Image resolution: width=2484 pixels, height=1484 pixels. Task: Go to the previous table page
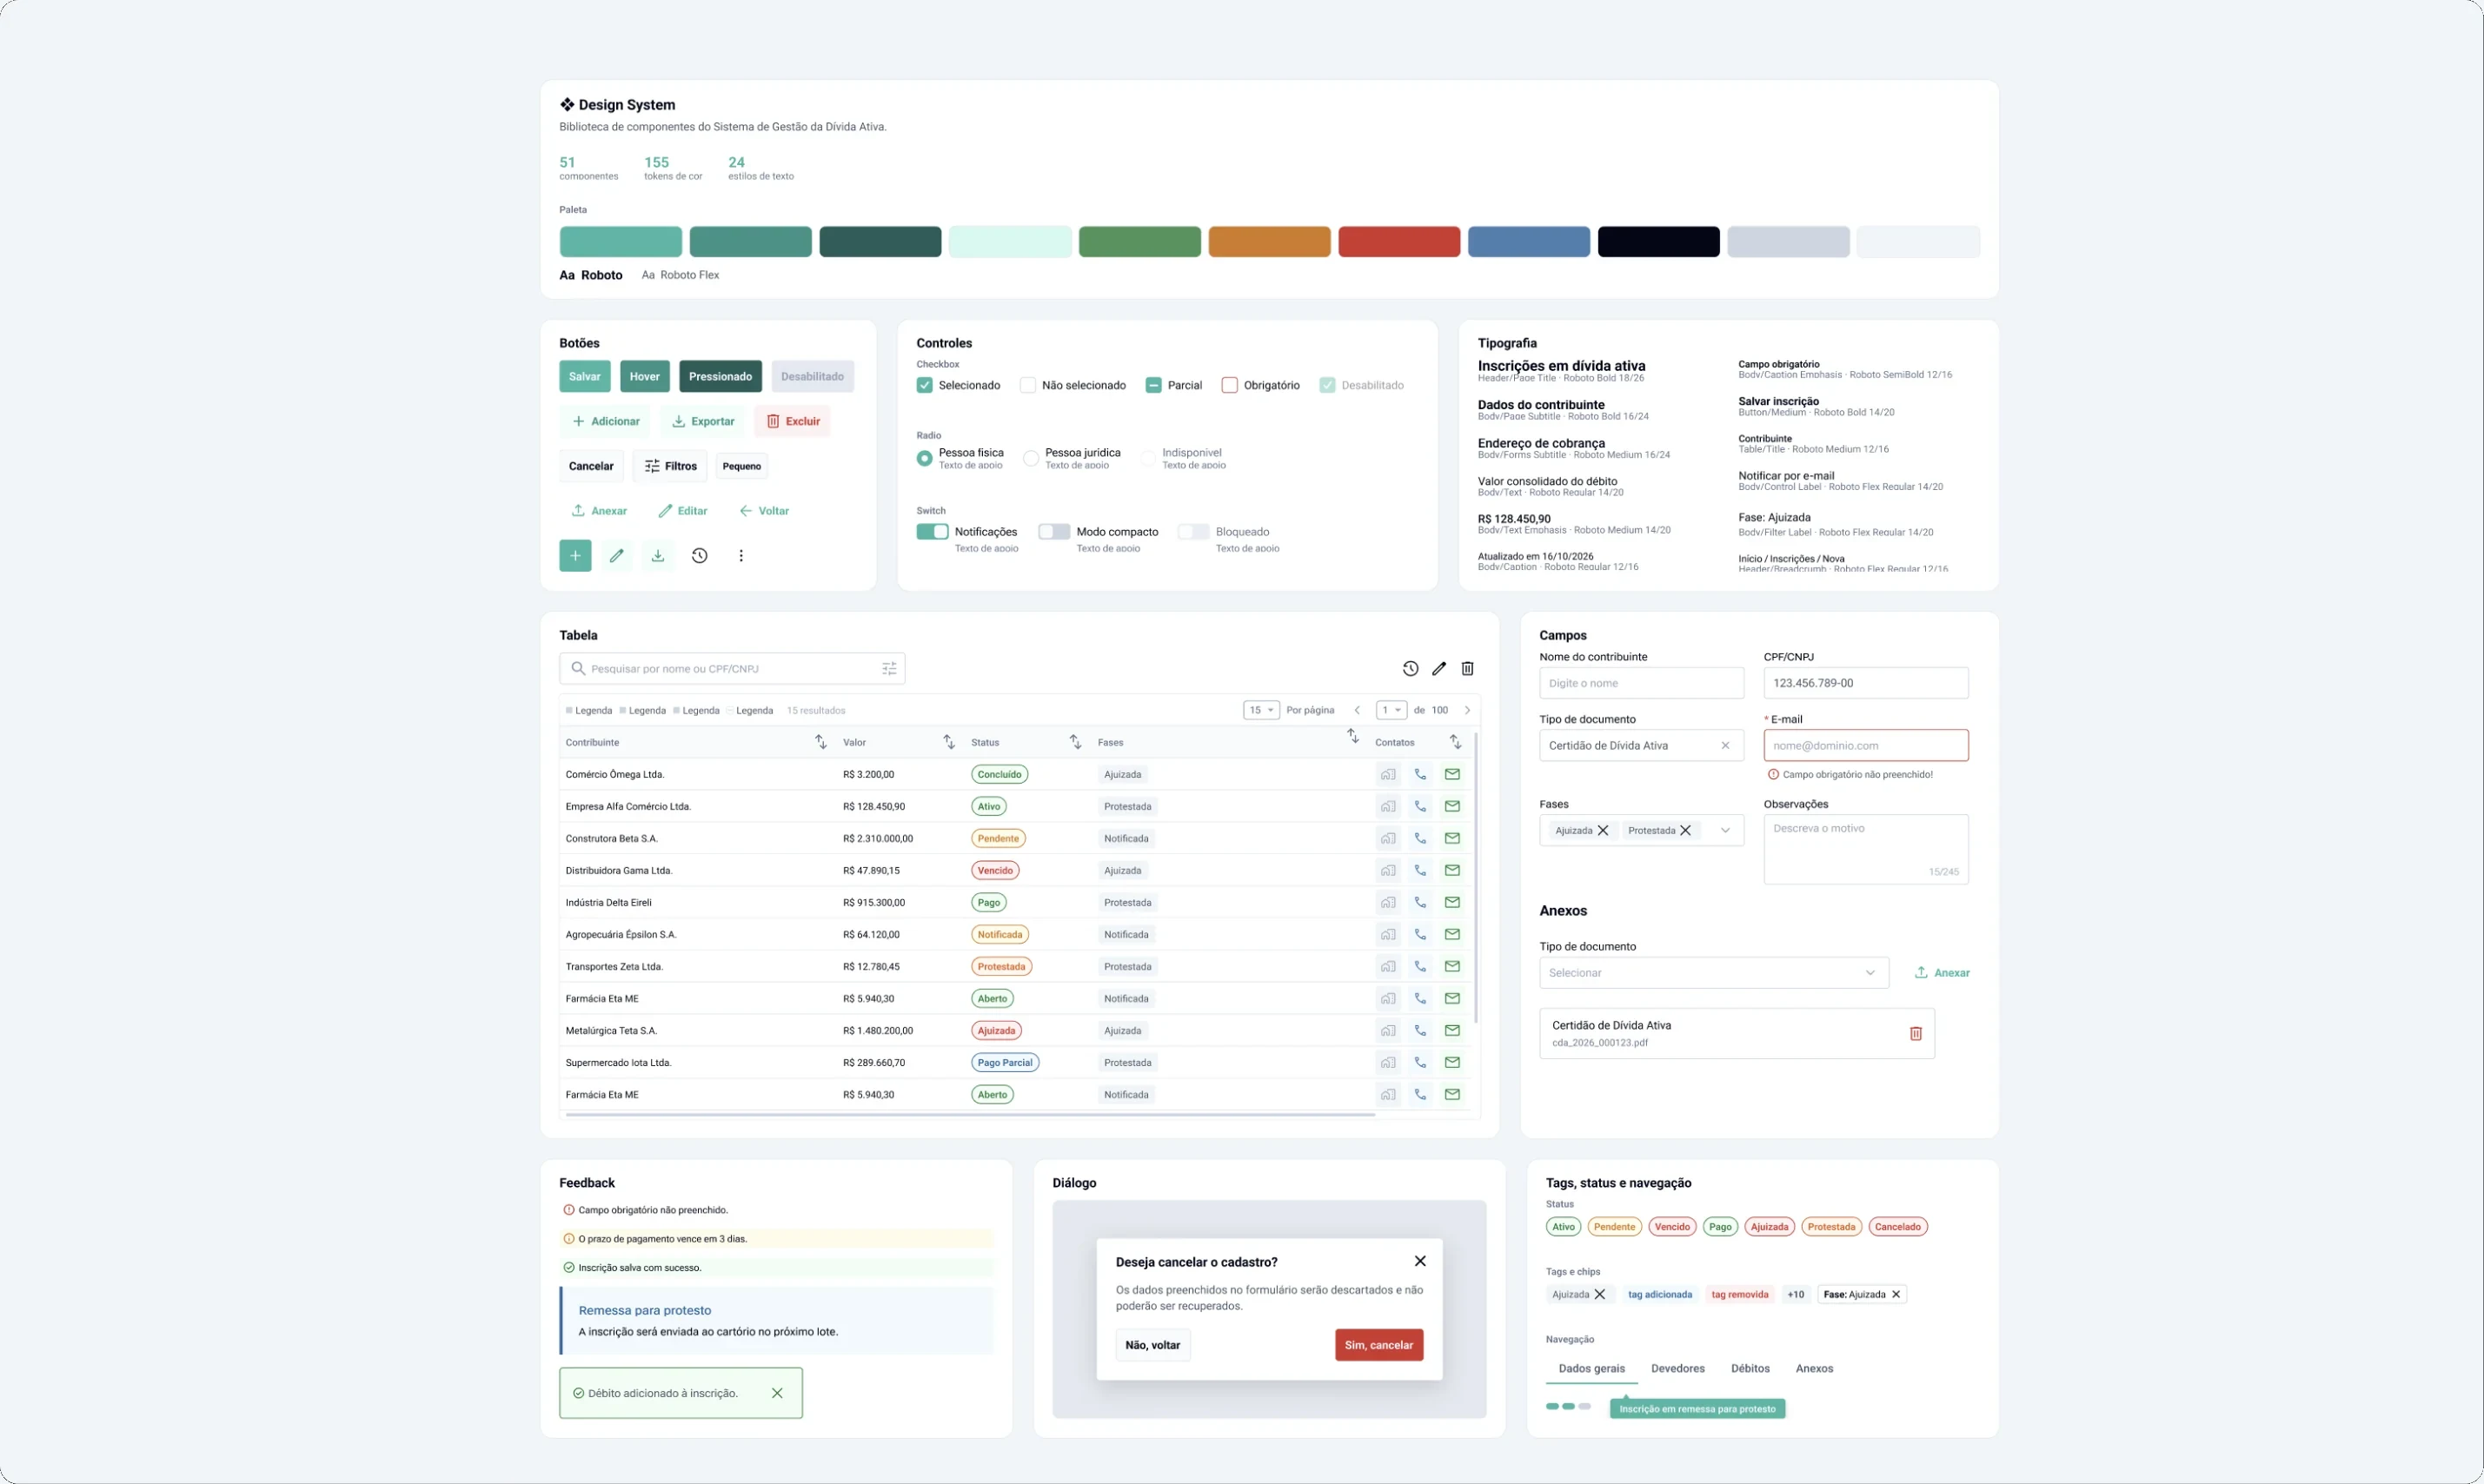pyautogui.click(x=1357, y=710)
